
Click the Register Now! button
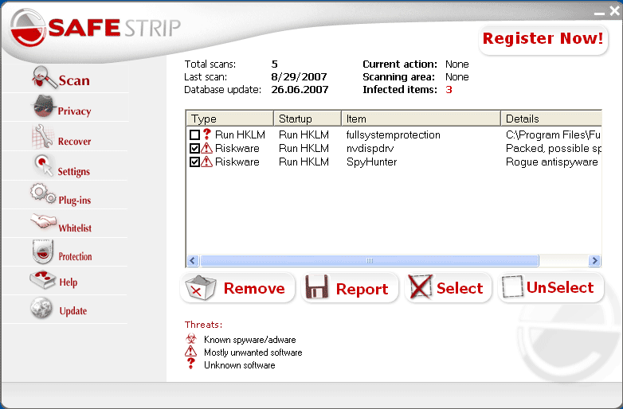[x=543, y=39]
